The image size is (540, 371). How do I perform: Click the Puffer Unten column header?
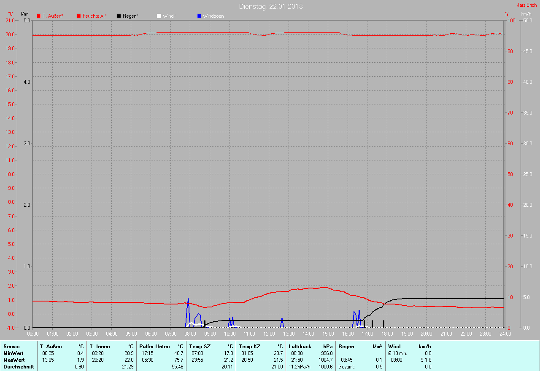point(154,347)
